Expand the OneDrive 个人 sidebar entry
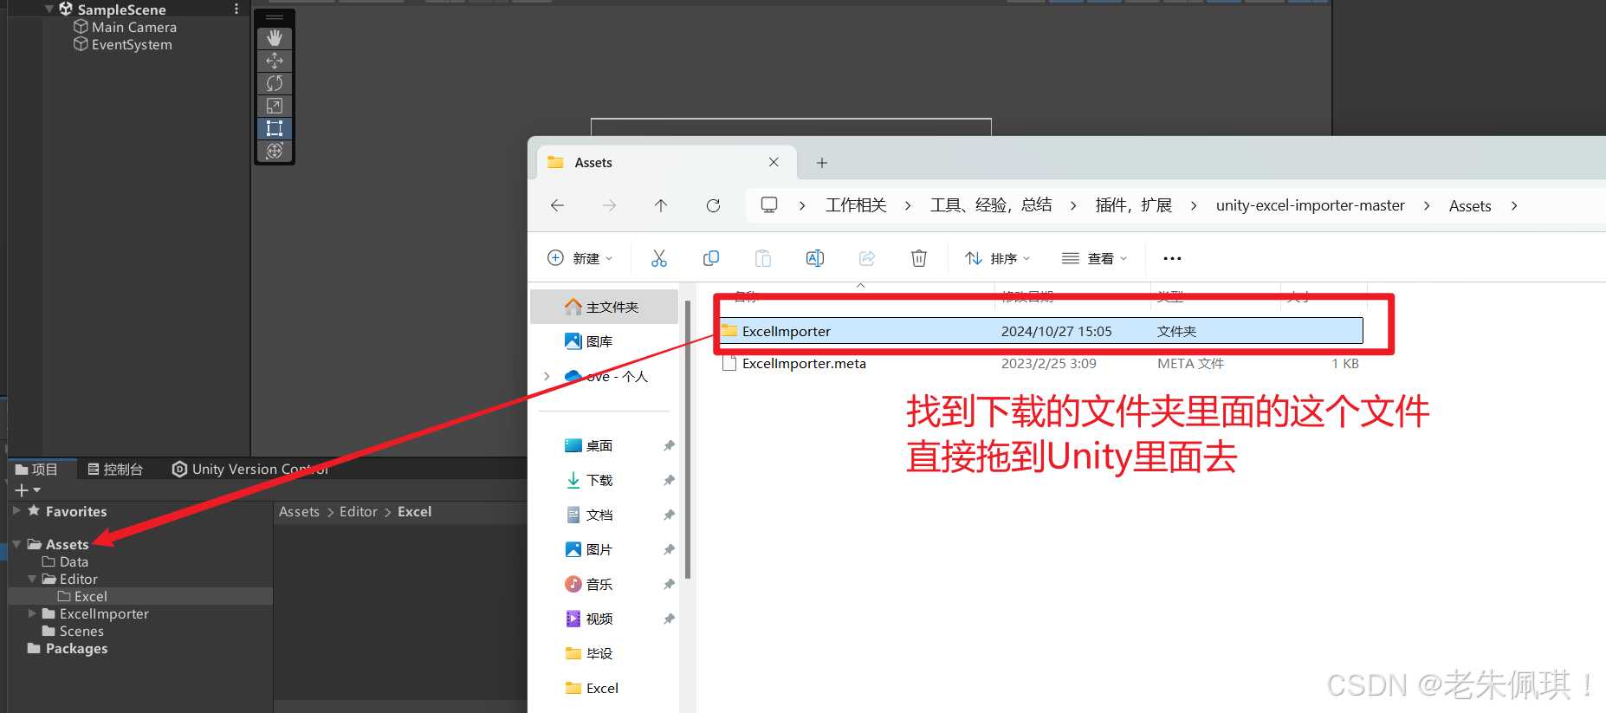 [x=547, y=376]
